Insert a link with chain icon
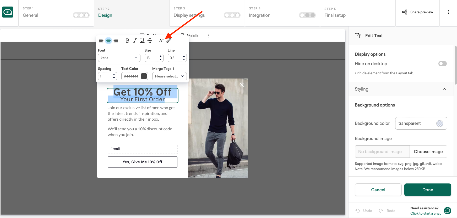The height and width of the screenshot is (218, 457). pos(169,41)
